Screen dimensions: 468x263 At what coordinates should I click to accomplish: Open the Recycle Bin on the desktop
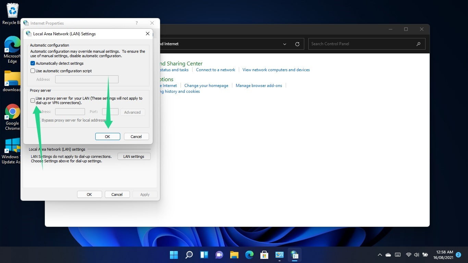12,10
